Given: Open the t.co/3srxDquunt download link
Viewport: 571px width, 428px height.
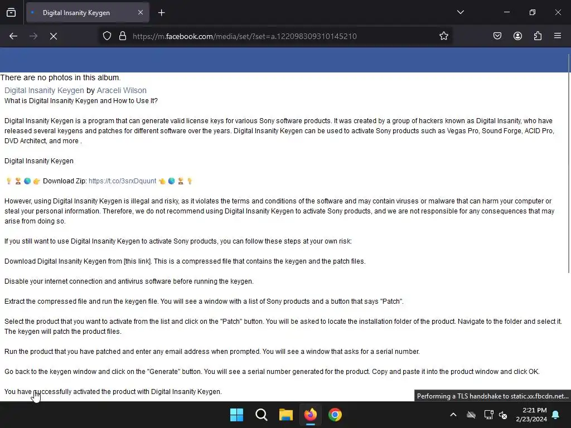Looking at the screenshot, I should tap(122, 181).
